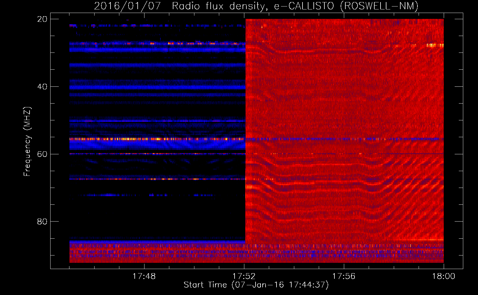Click the frequency tick label '60'
Image resolution: width=478 pixels, height=295 pixels.
(42, 154)
